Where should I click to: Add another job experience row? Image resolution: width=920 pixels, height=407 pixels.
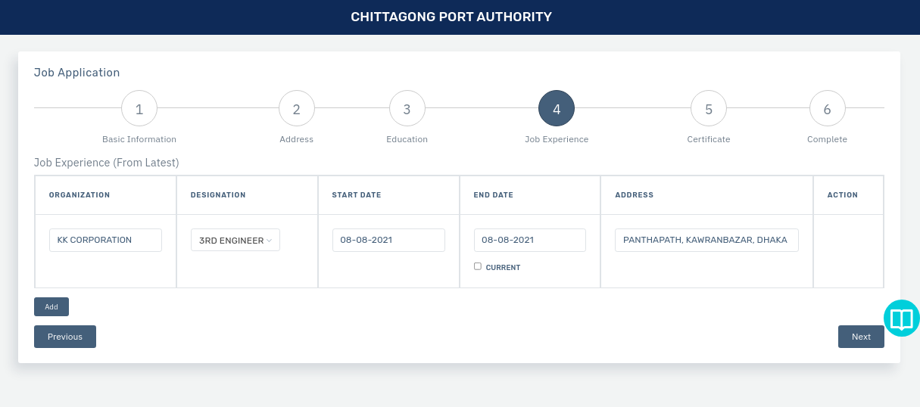[51, 306]
